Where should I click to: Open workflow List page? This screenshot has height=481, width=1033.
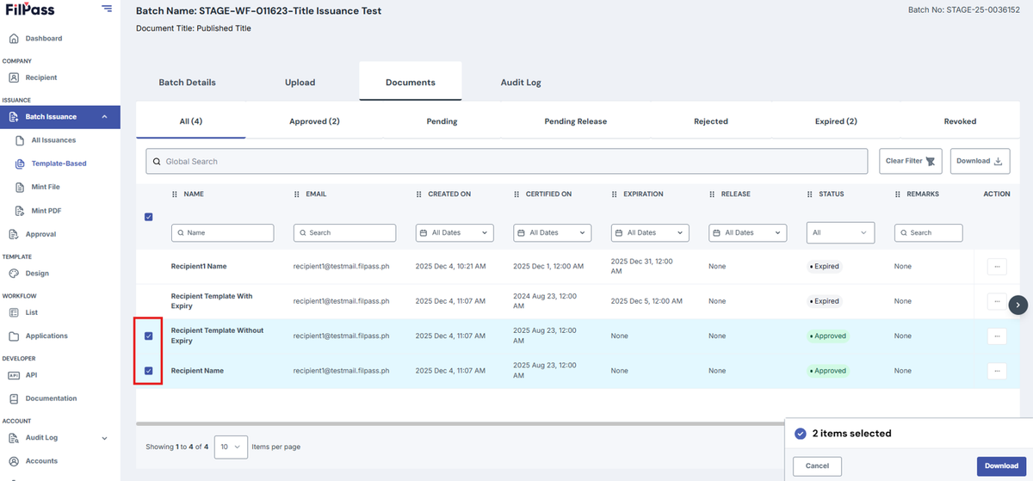(31, 312)
